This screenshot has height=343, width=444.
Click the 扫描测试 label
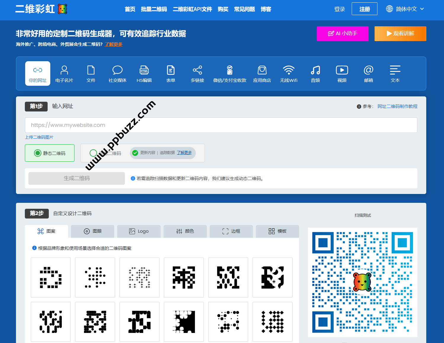click(363, 215)
